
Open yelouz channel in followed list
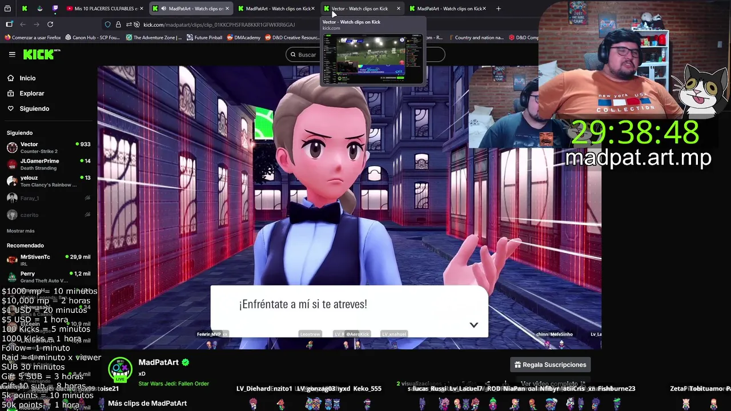coord(49,181)
